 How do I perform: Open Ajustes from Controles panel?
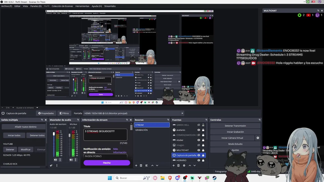coord(235,150)
